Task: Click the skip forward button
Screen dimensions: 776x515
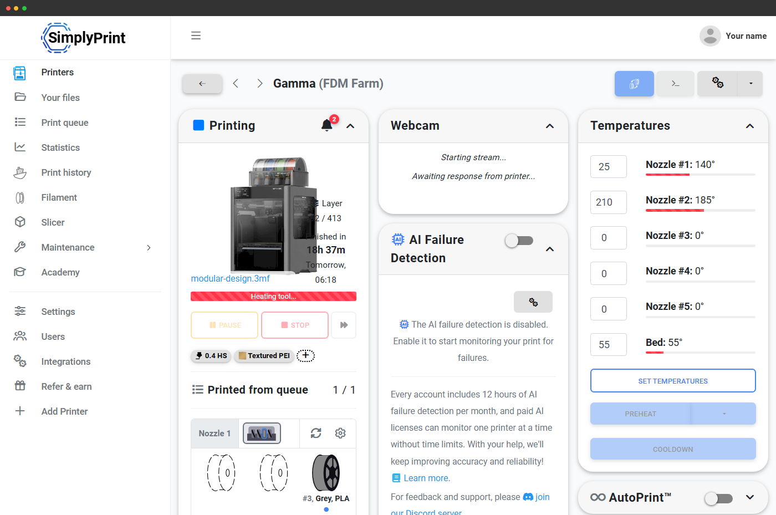Action: pyautogui.click(x=344, y=325)
